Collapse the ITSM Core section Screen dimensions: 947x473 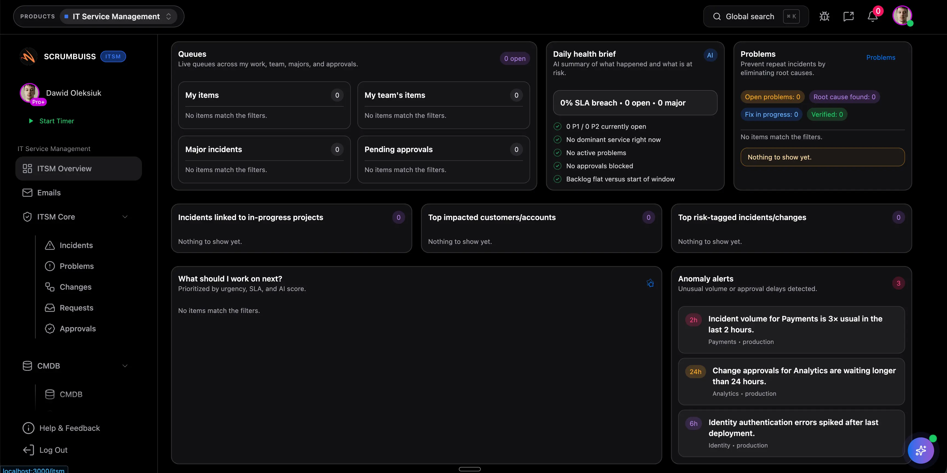pos(125,217)
